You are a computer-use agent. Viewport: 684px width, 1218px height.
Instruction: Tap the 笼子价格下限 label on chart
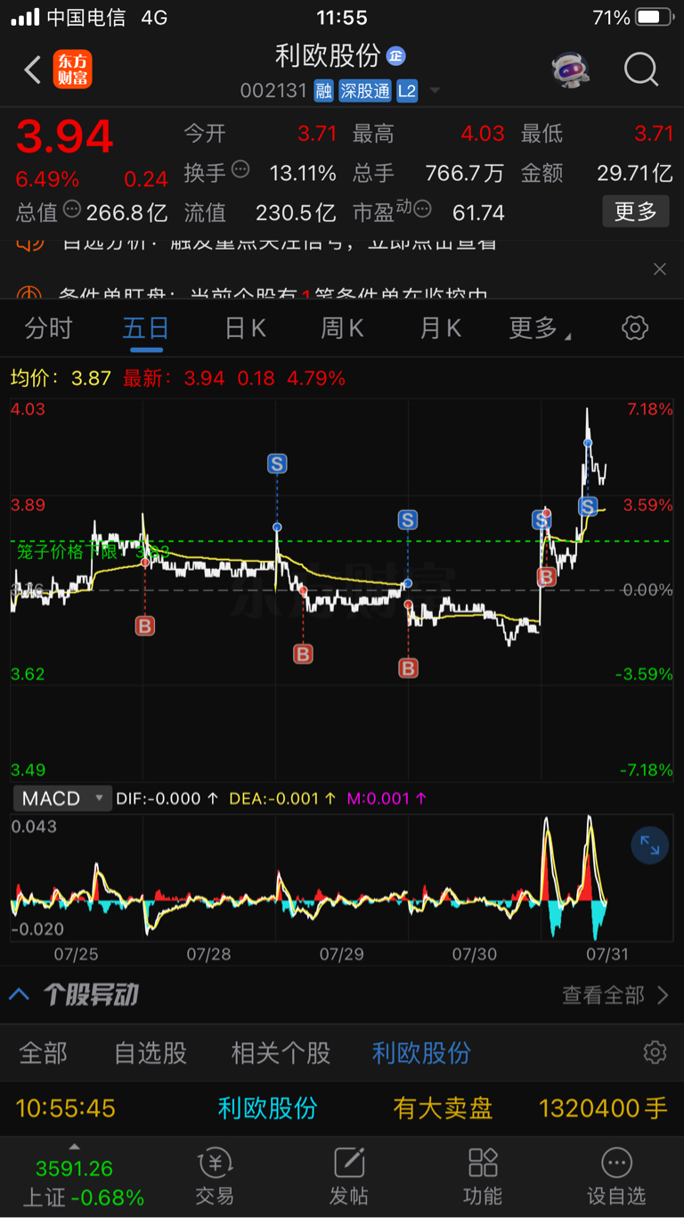(x=67, y=552)
